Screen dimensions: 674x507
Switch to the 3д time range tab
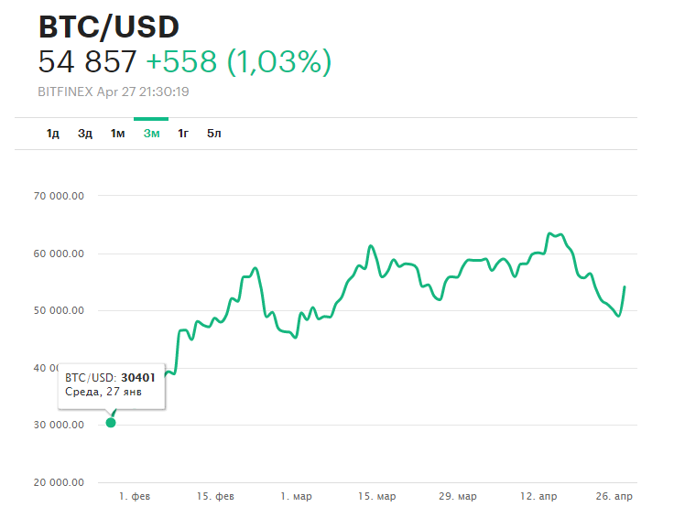click(x=85, y=134)
